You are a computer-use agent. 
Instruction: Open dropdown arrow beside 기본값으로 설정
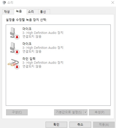[86, 112]
